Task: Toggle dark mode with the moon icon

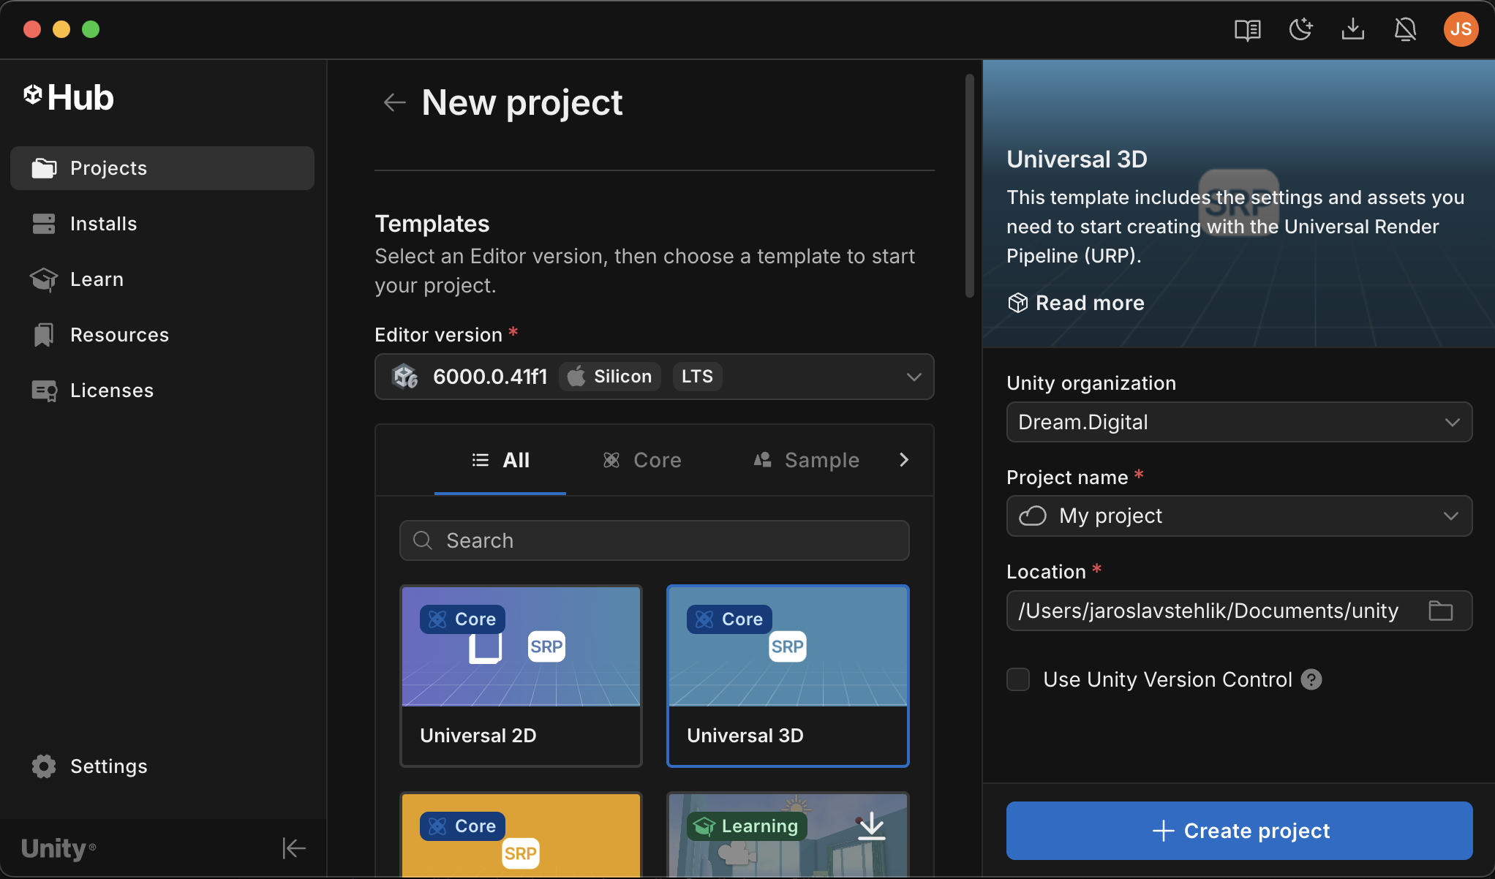Action: [x=1300, y=29]
